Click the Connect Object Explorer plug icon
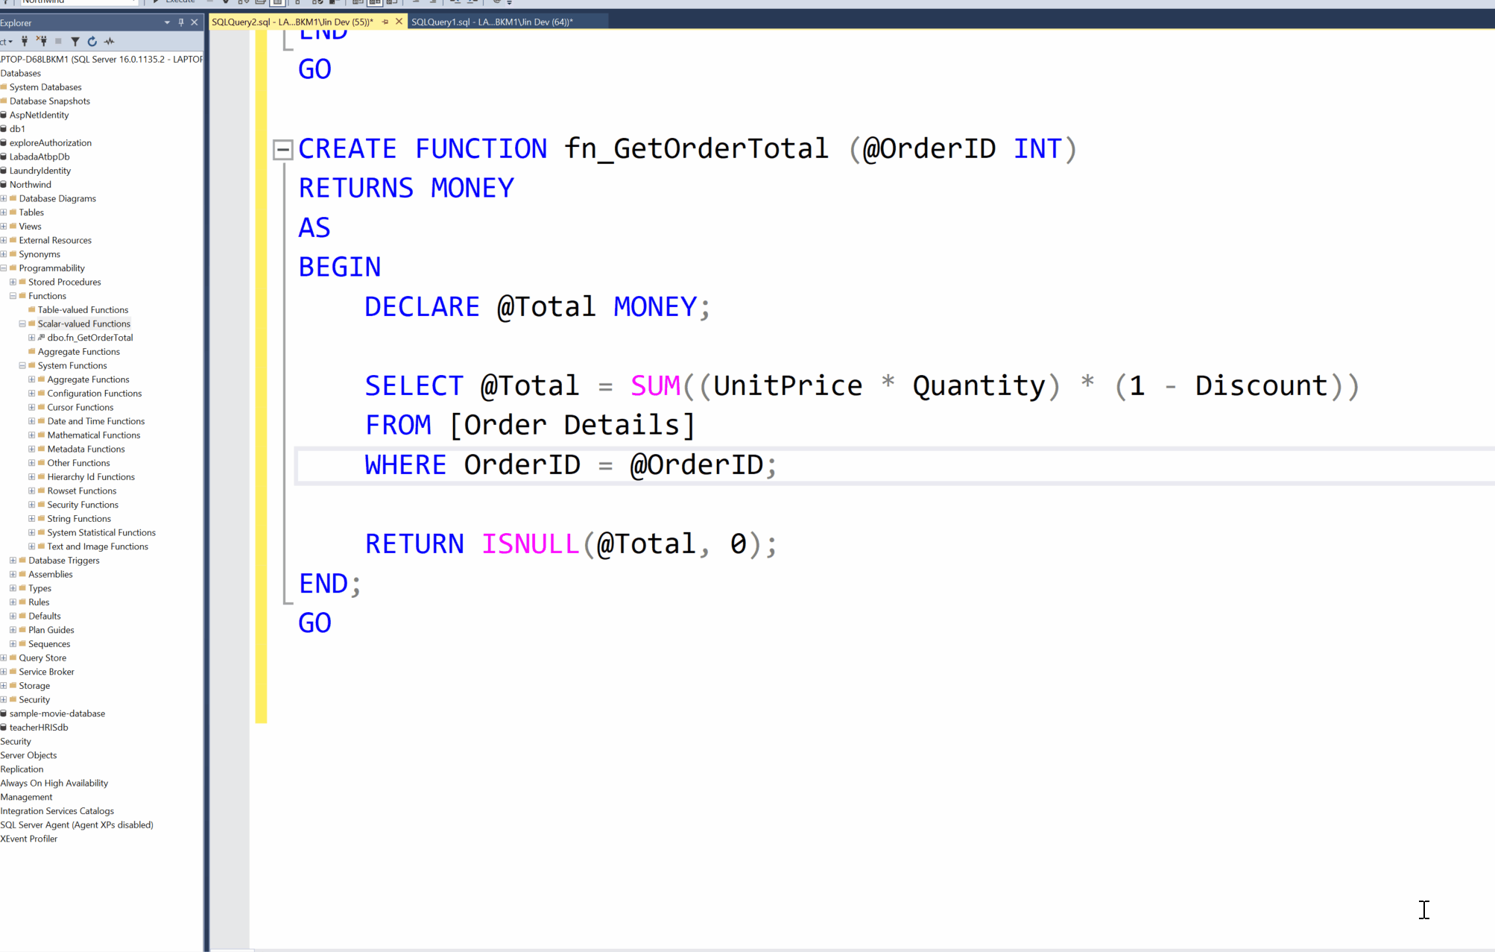The width and height of the screenshot is (1495, 952). 25,42
